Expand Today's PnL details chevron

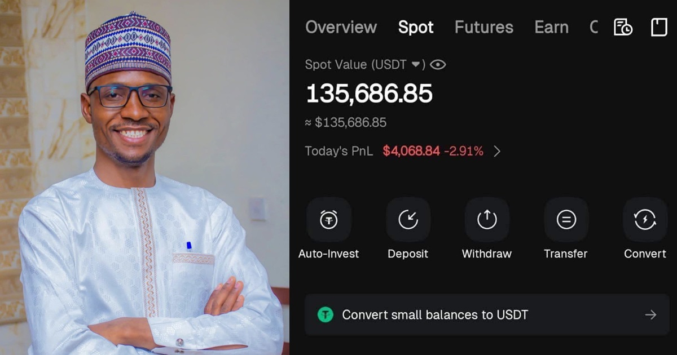pos(497,151)
